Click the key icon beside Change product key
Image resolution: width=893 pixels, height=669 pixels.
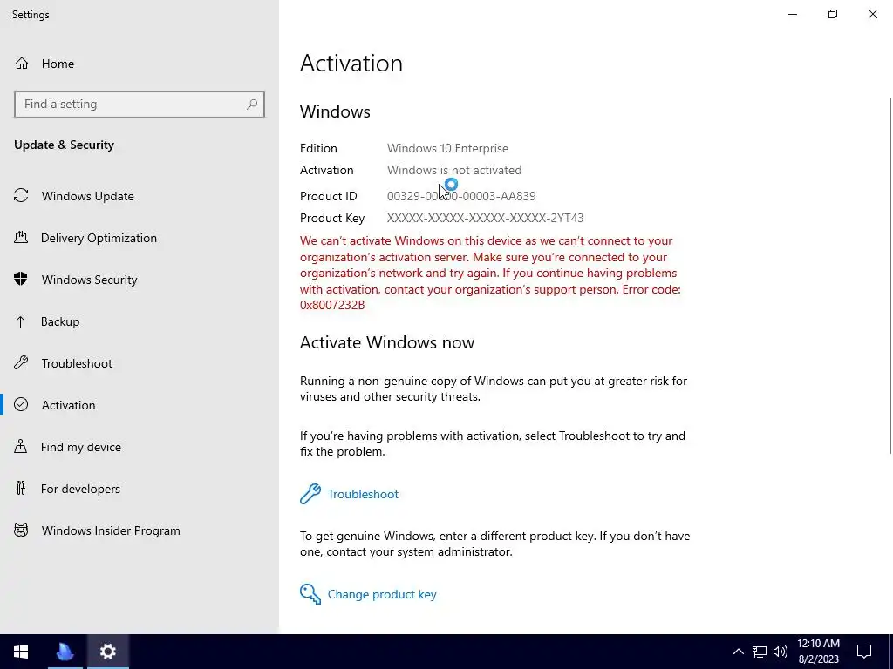point(310,594)
